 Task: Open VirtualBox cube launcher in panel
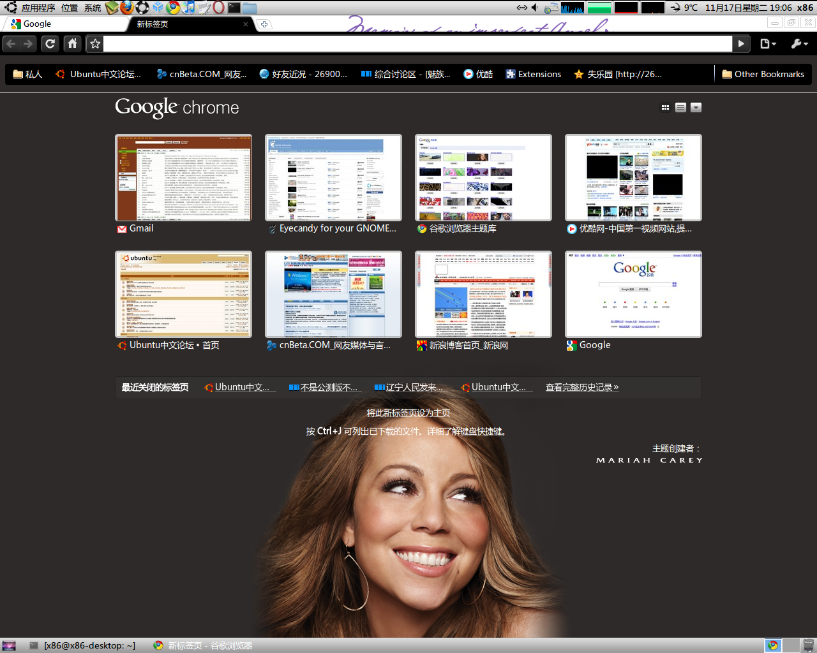click(x=158, y=8)
